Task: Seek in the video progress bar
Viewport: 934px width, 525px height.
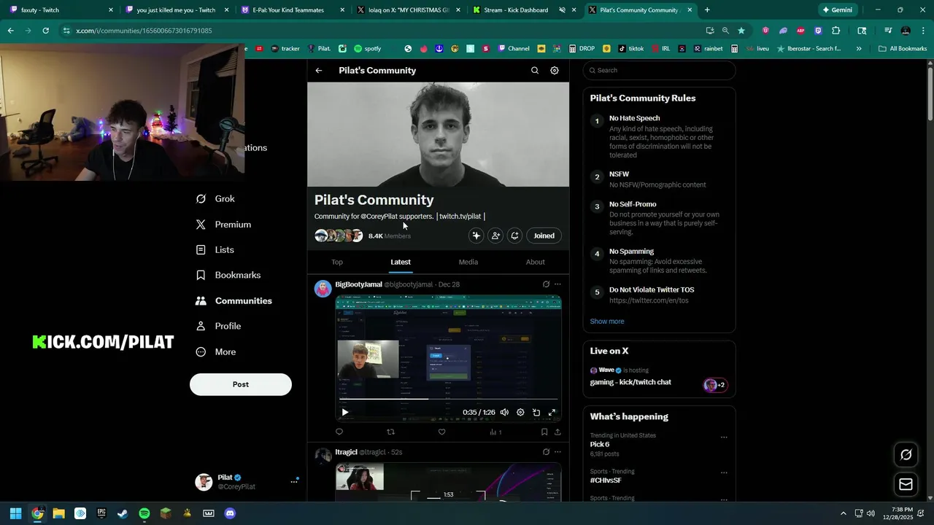Action: 448,399
